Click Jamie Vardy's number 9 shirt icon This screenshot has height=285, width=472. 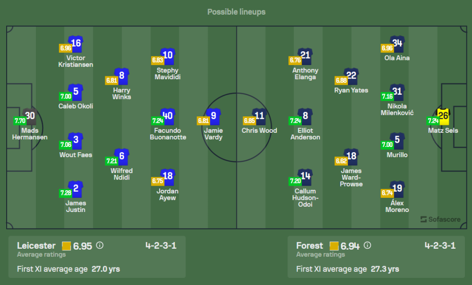[x=214, y=116]
